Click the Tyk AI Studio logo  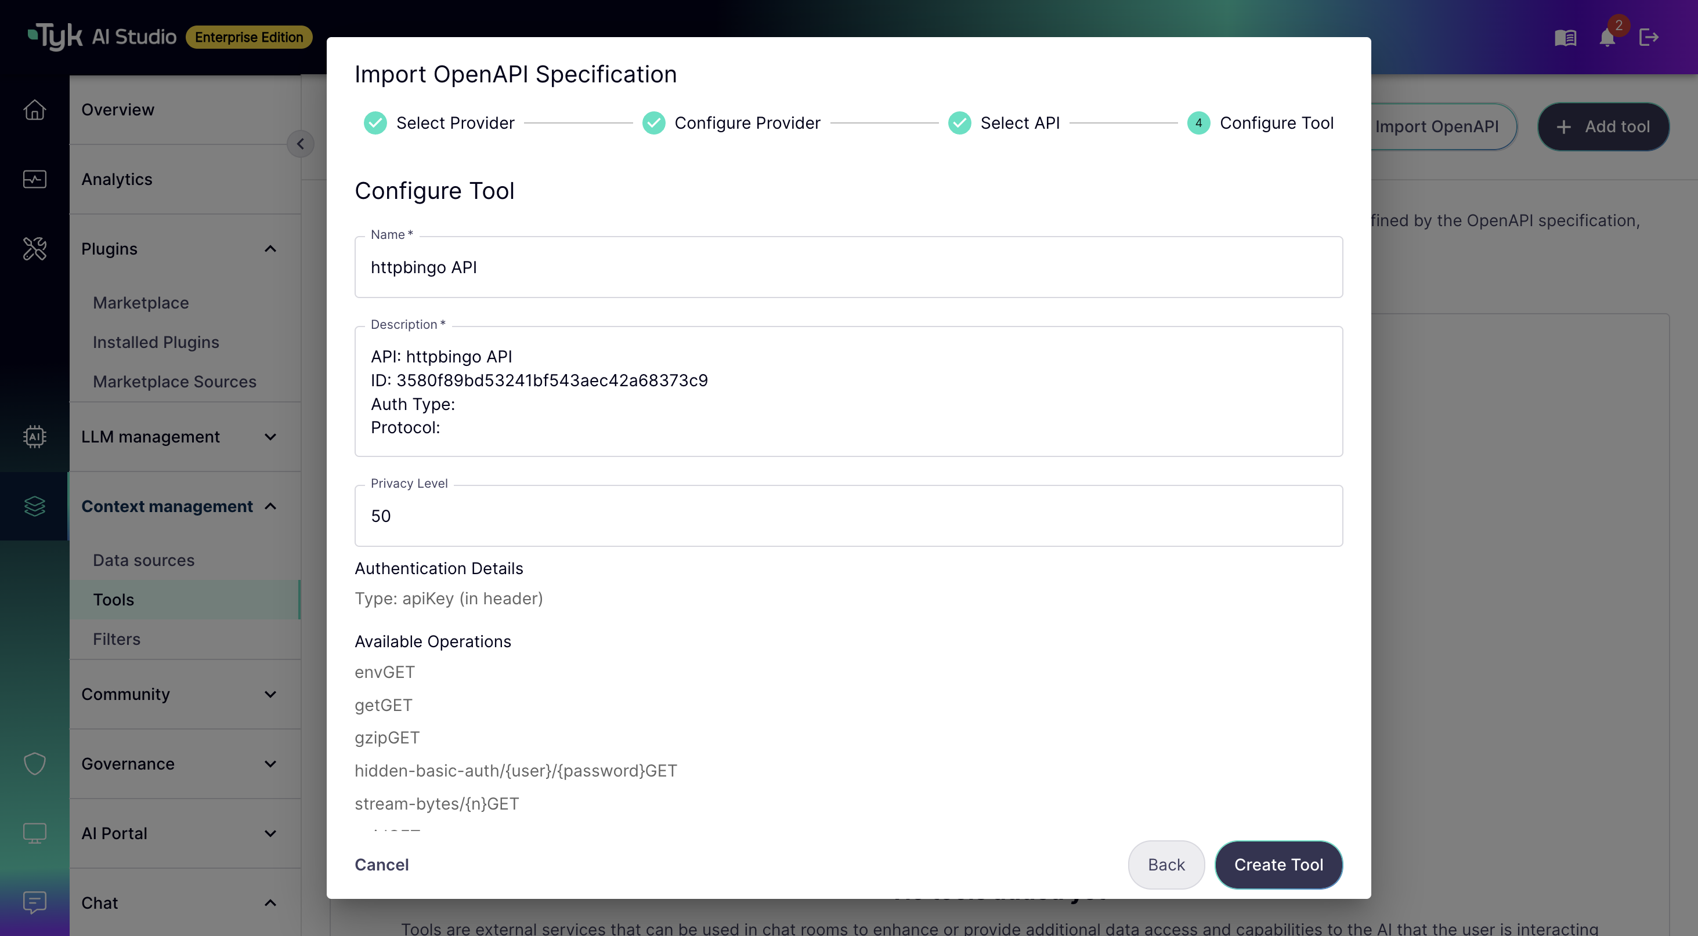click(102, 37)
